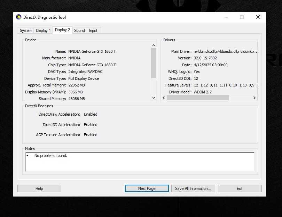Minimize the DirectX Diagnostic Tool window
The height and width of the screenshot is (217, 282).
226,17
